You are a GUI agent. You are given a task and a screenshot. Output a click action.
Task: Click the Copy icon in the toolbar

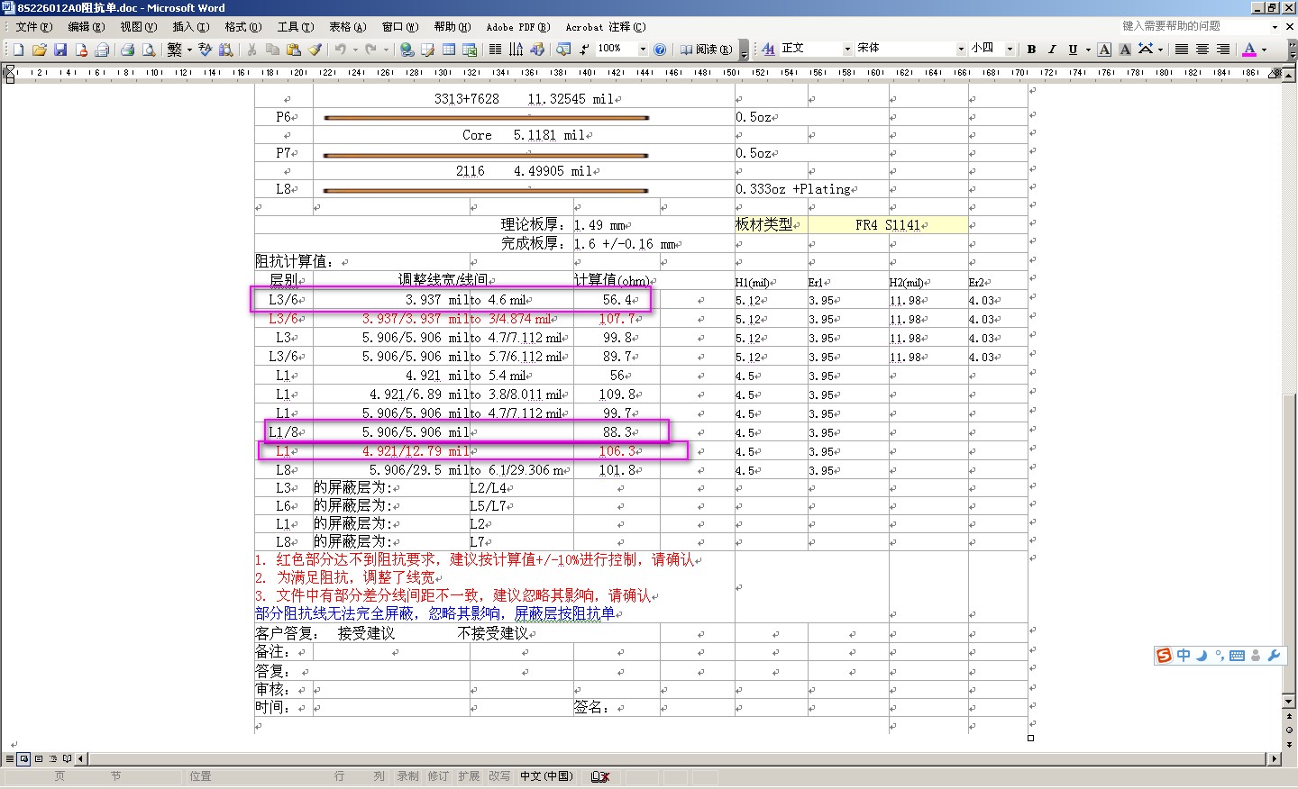272,50
